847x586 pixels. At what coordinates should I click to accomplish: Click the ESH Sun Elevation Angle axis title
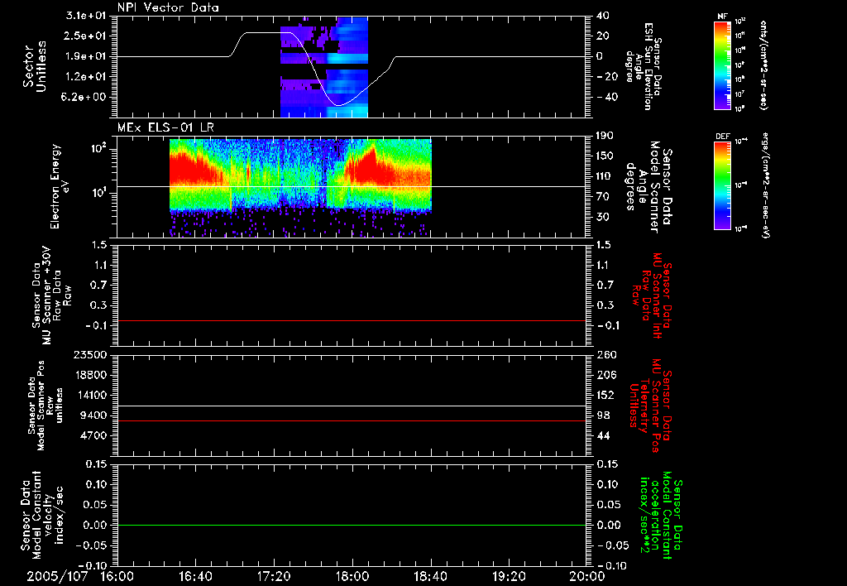644,66
